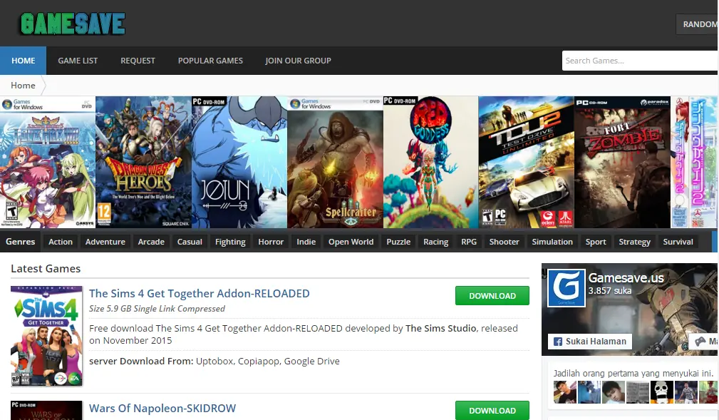Screen dimensions: 719x420
Task: Download Wars Of Napoleon-SKIDROW
Action: 492,410
